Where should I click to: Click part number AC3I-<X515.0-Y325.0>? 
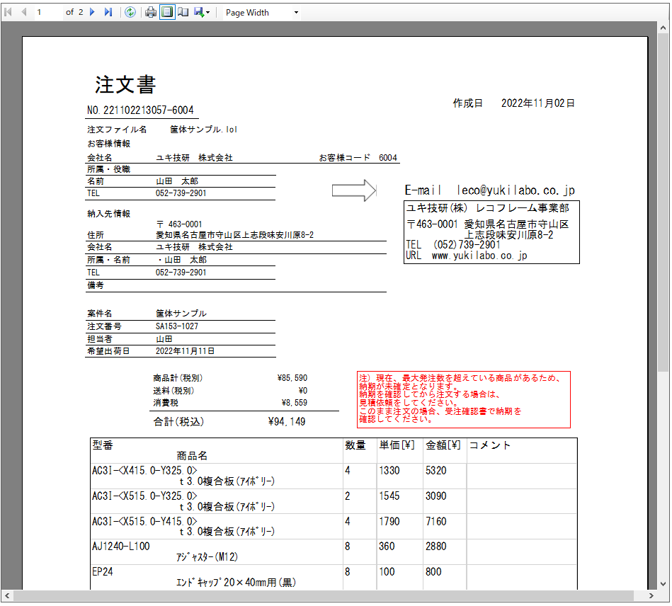[145, 496]
